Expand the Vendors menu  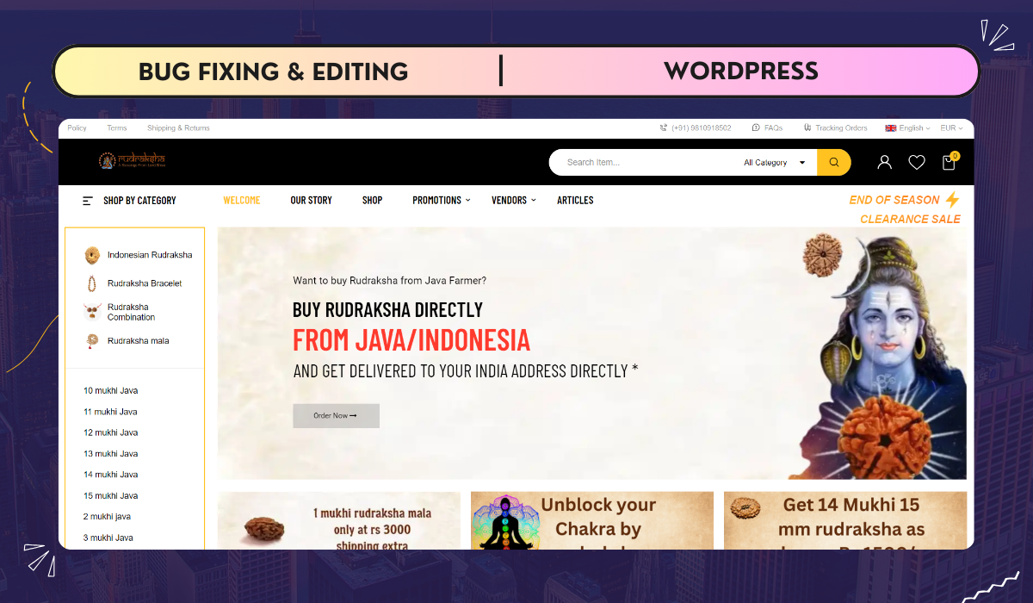[513, 201]
